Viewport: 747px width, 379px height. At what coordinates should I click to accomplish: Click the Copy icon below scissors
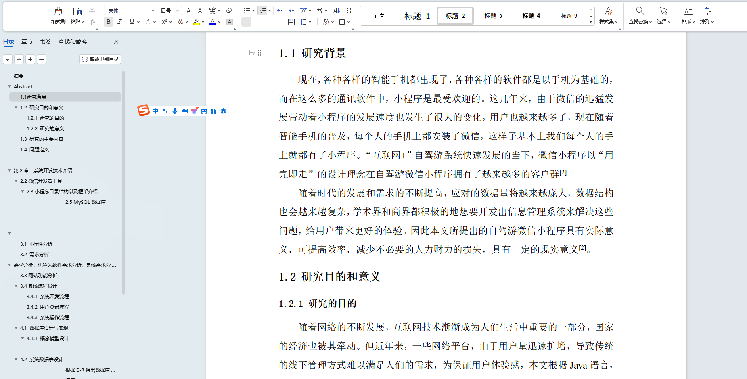point(92,22)
